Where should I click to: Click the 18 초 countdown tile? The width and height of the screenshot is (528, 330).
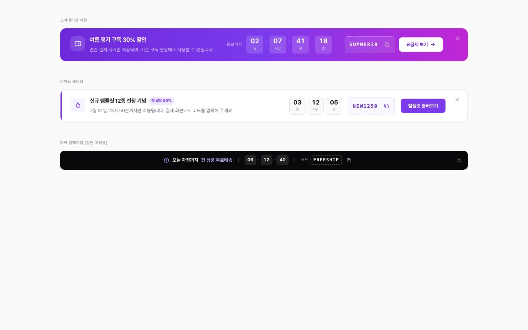(323, 44)
